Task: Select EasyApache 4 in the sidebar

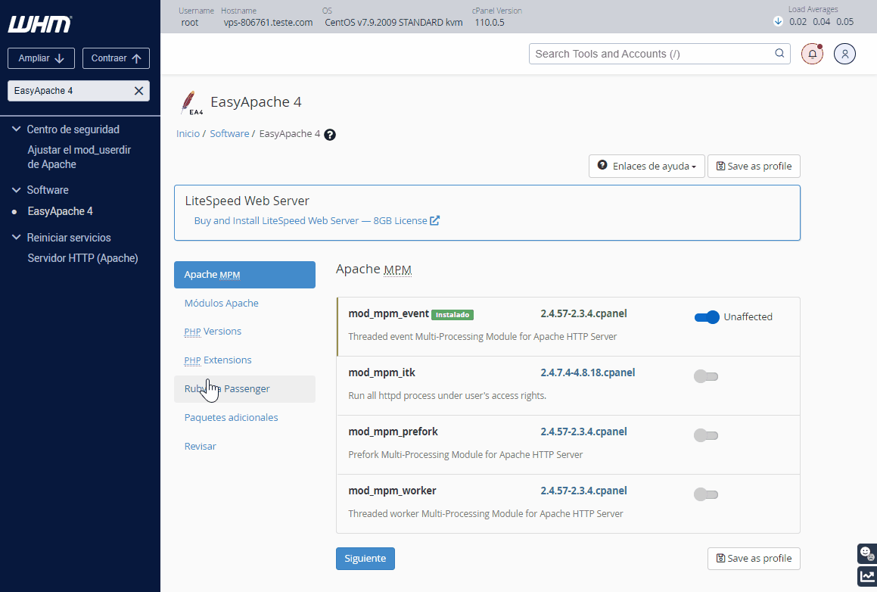Action: pyautogui.click(x=60, y=211)
